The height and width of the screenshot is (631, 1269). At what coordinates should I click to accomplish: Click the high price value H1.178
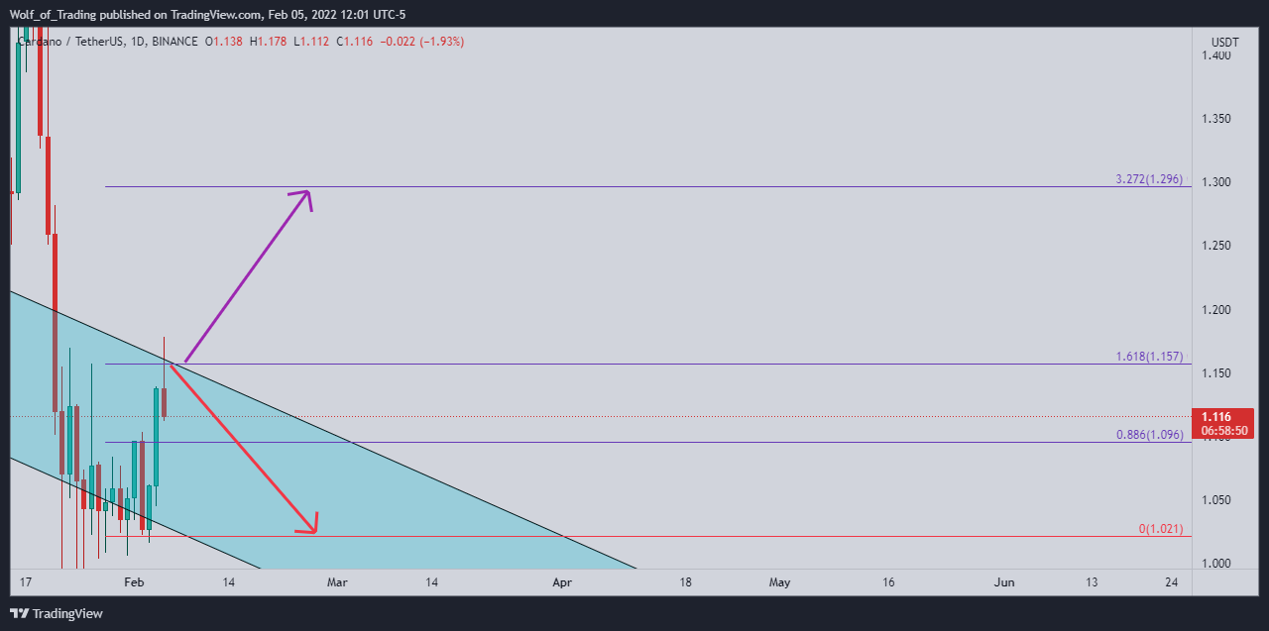pos(268,42)
